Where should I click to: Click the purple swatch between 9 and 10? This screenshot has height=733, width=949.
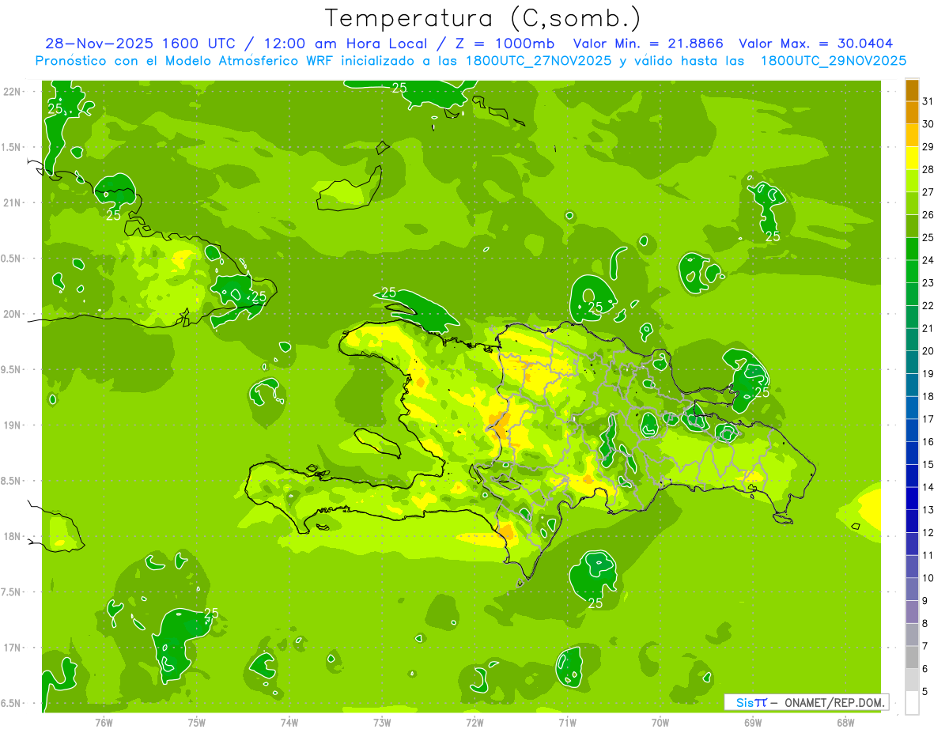click(x=912, y=590)
